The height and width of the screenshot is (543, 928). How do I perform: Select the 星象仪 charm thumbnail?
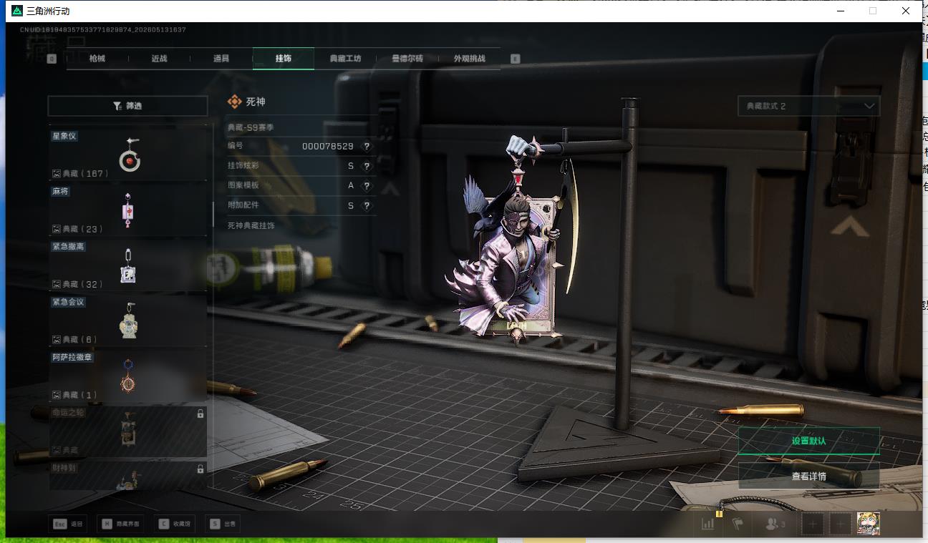click(128, 154)
